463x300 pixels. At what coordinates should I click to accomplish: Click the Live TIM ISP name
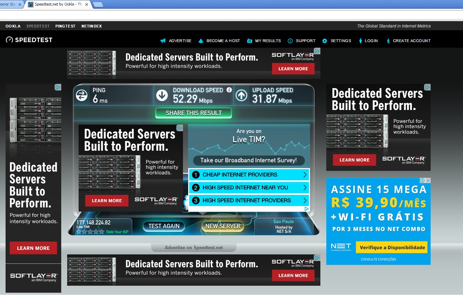(83, 227)
